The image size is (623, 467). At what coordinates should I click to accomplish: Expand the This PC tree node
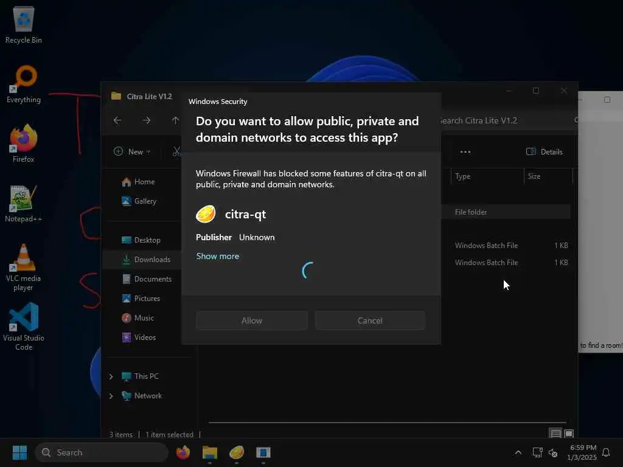tap(111, 376)
